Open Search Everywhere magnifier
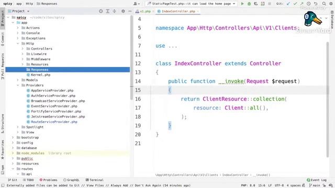Screen dimensions: 335x188 pos(324,4)
